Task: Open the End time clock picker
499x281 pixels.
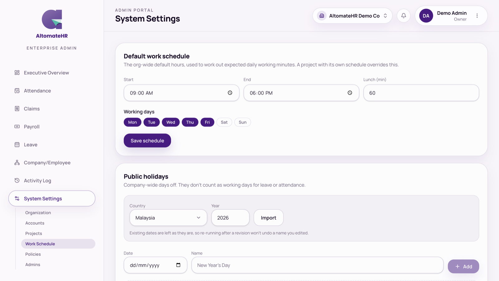Action: point(350,93)
